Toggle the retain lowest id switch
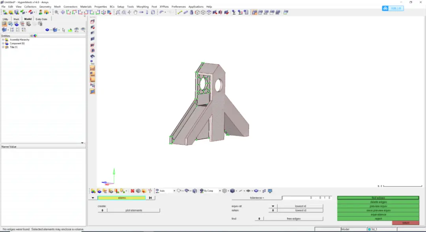Image resolution: width=426 pixels, height=232 pixels. [273, 211]
